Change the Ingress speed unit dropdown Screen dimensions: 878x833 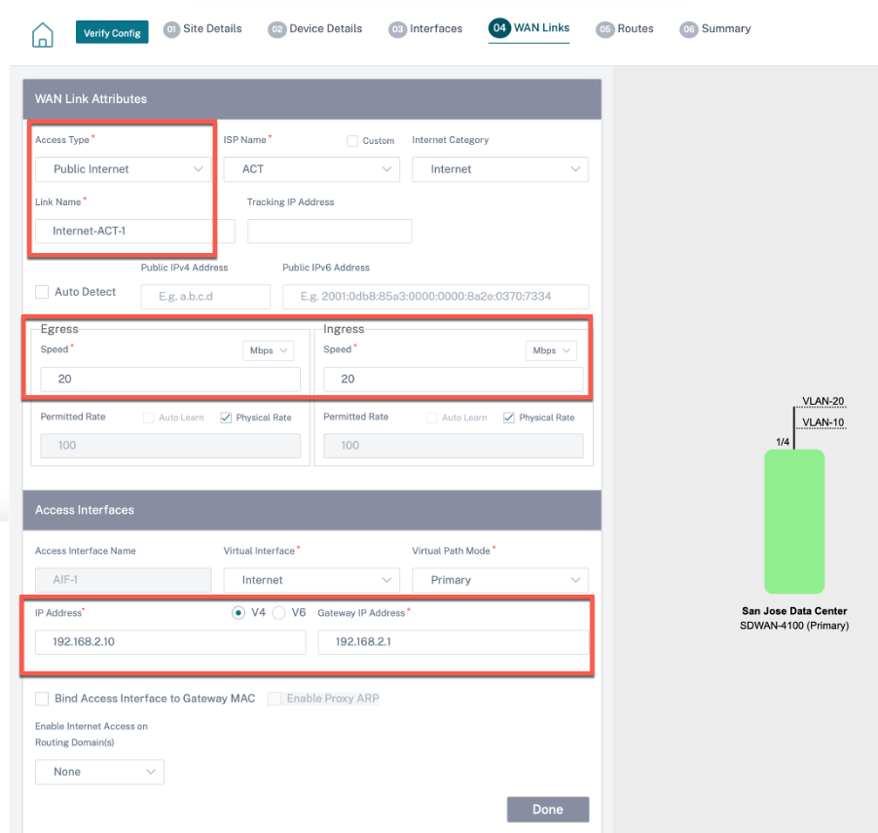point(551,350)
